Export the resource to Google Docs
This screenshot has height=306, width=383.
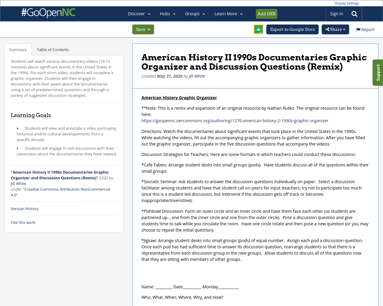(292, 30)
